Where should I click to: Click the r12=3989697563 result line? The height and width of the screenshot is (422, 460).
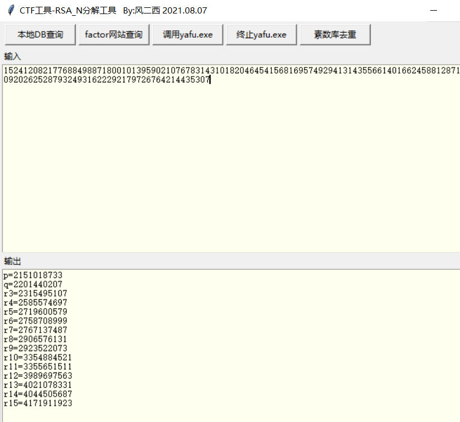pyautogui.click(x=37, y=376)
